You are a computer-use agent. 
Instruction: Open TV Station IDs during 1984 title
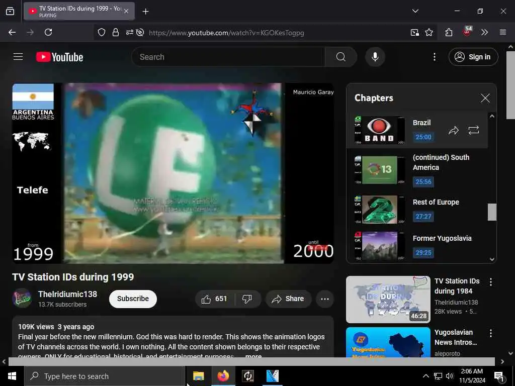tap(457, 286)
